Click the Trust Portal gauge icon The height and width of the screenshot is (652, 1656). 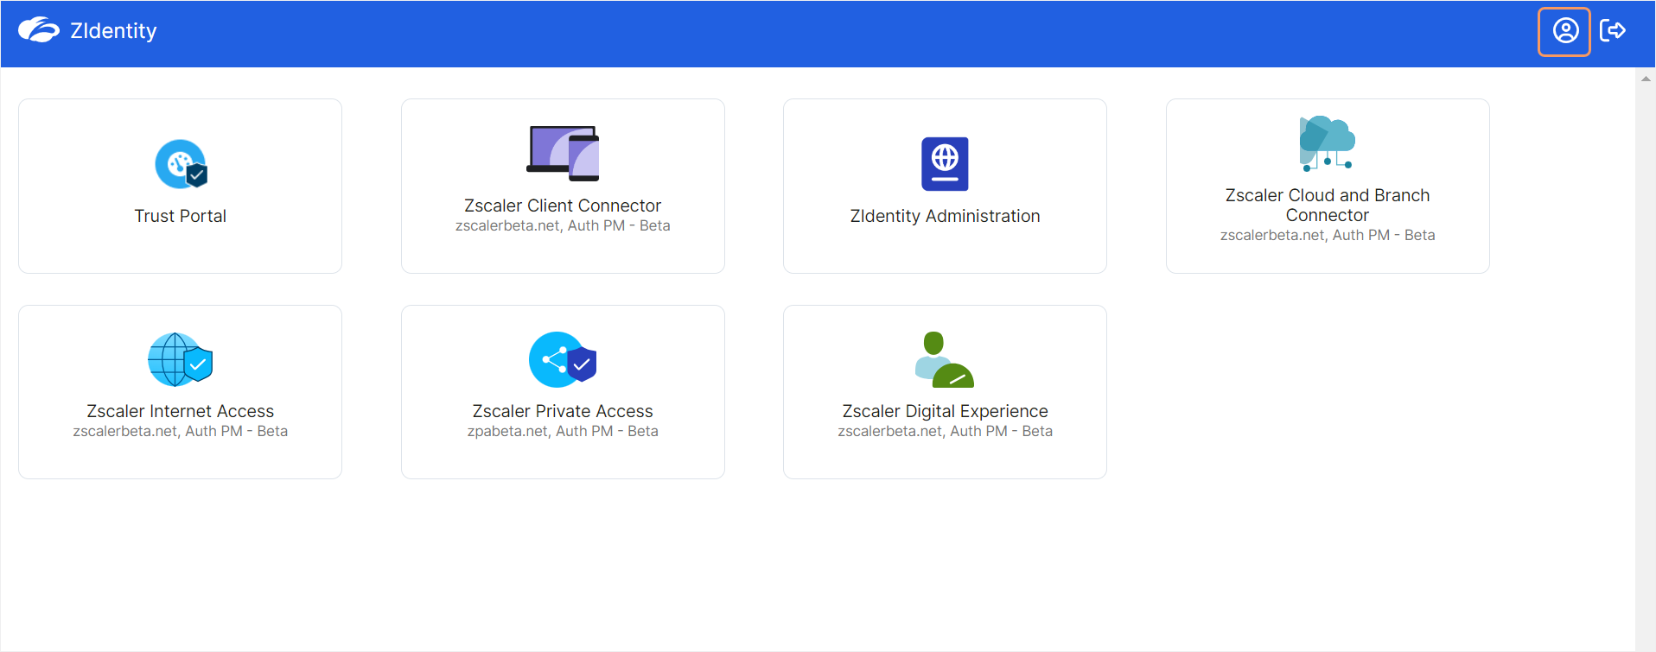[x=181, y=164]
